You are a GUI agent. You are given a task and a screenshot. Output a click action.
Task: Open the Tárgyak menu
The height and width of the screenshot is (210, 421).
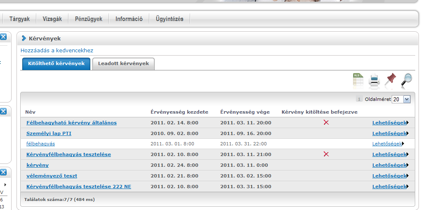click(x=20, y=19)
